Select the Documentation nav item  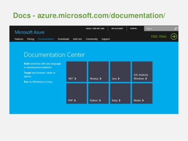tap(46, 39)
